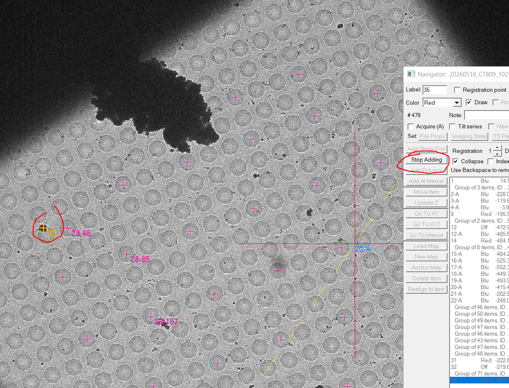
Task: Click the Realign to Item button
Action: [426, 289]
